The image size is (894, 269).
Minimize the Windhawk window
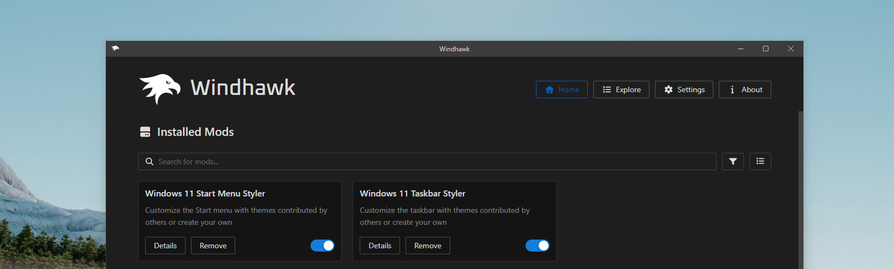[741, 49]
